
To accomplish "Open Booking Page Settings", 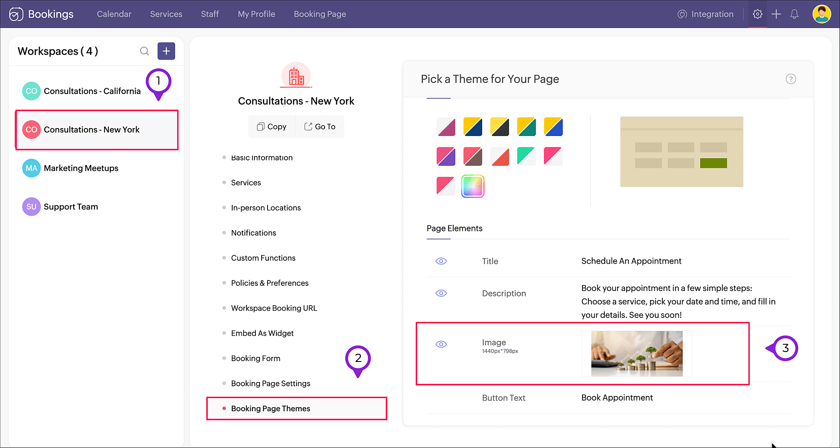I will pos(270,383).
